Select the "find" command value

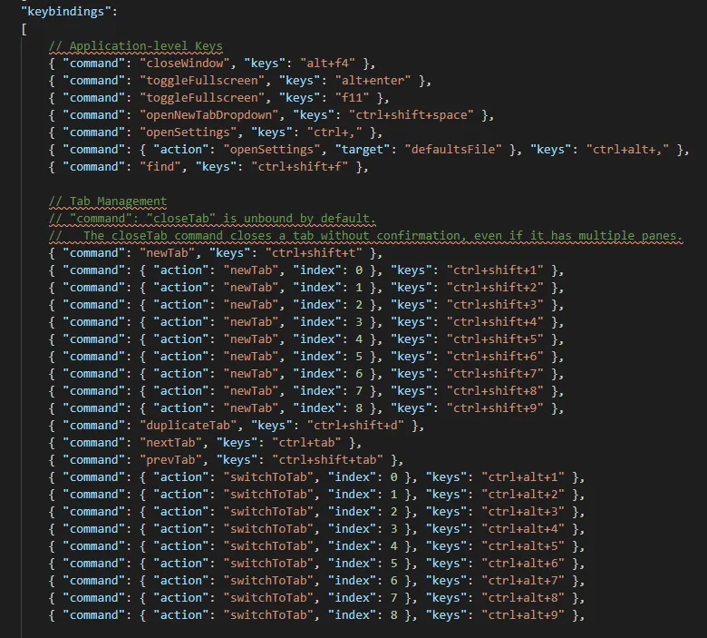click(160, 167)
